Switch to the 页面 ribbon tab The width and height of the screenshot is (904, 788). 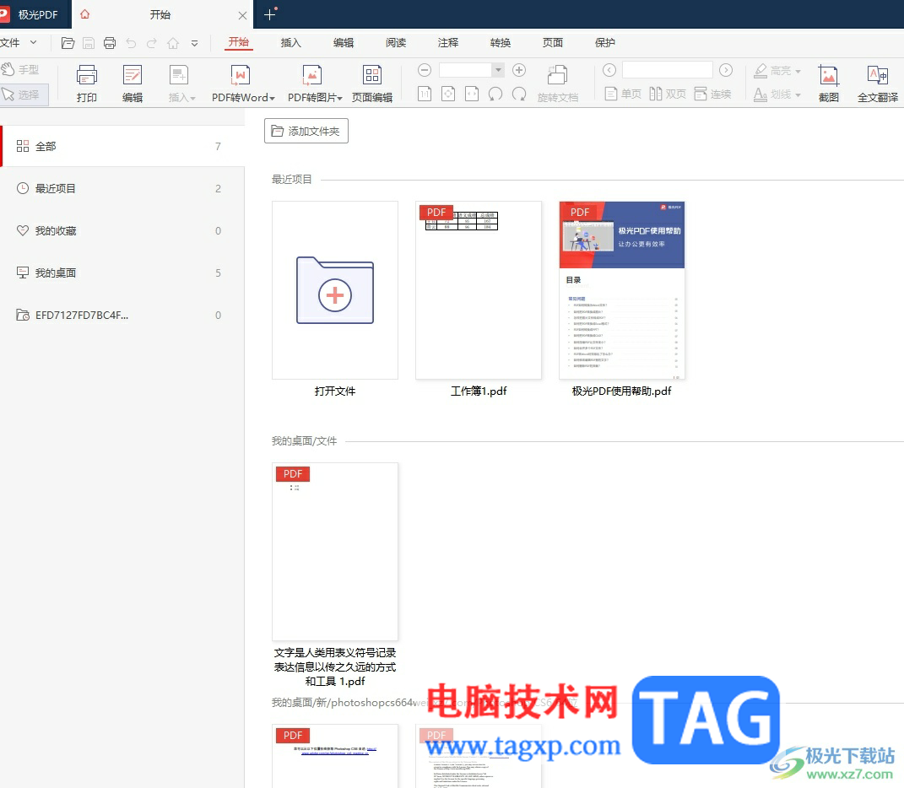[552, 43]
